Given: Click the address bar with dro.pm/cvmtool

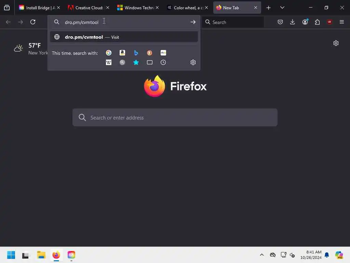Looking at the screenshot, I should [x=124, y=22].
